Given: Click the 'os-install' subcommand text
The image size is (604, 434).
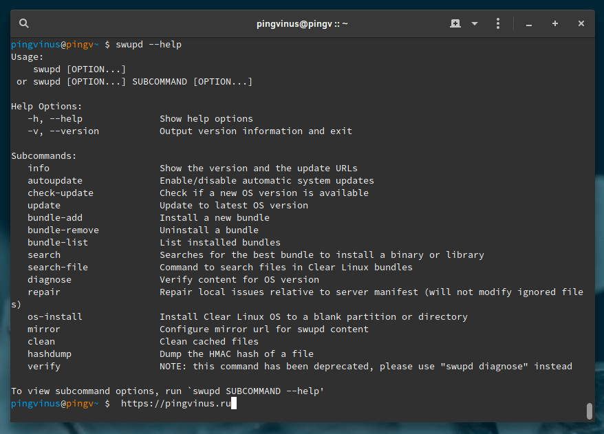Looking at the screenshot, I should (x=55, y=317).
